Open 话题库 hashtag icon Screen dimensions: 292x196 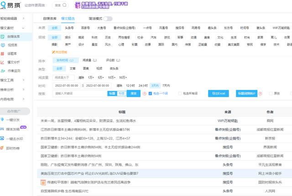[x=4, y=53]
